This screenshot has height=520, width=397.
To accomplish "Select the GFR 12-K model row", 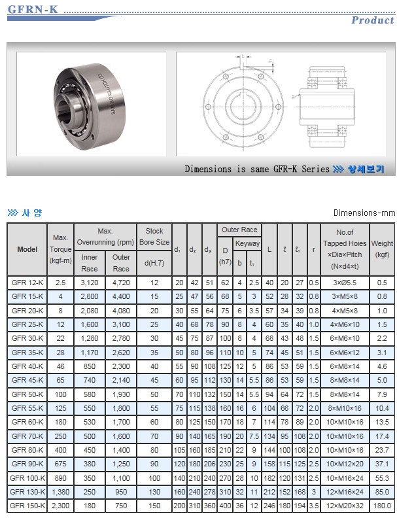I will point(27,283).
